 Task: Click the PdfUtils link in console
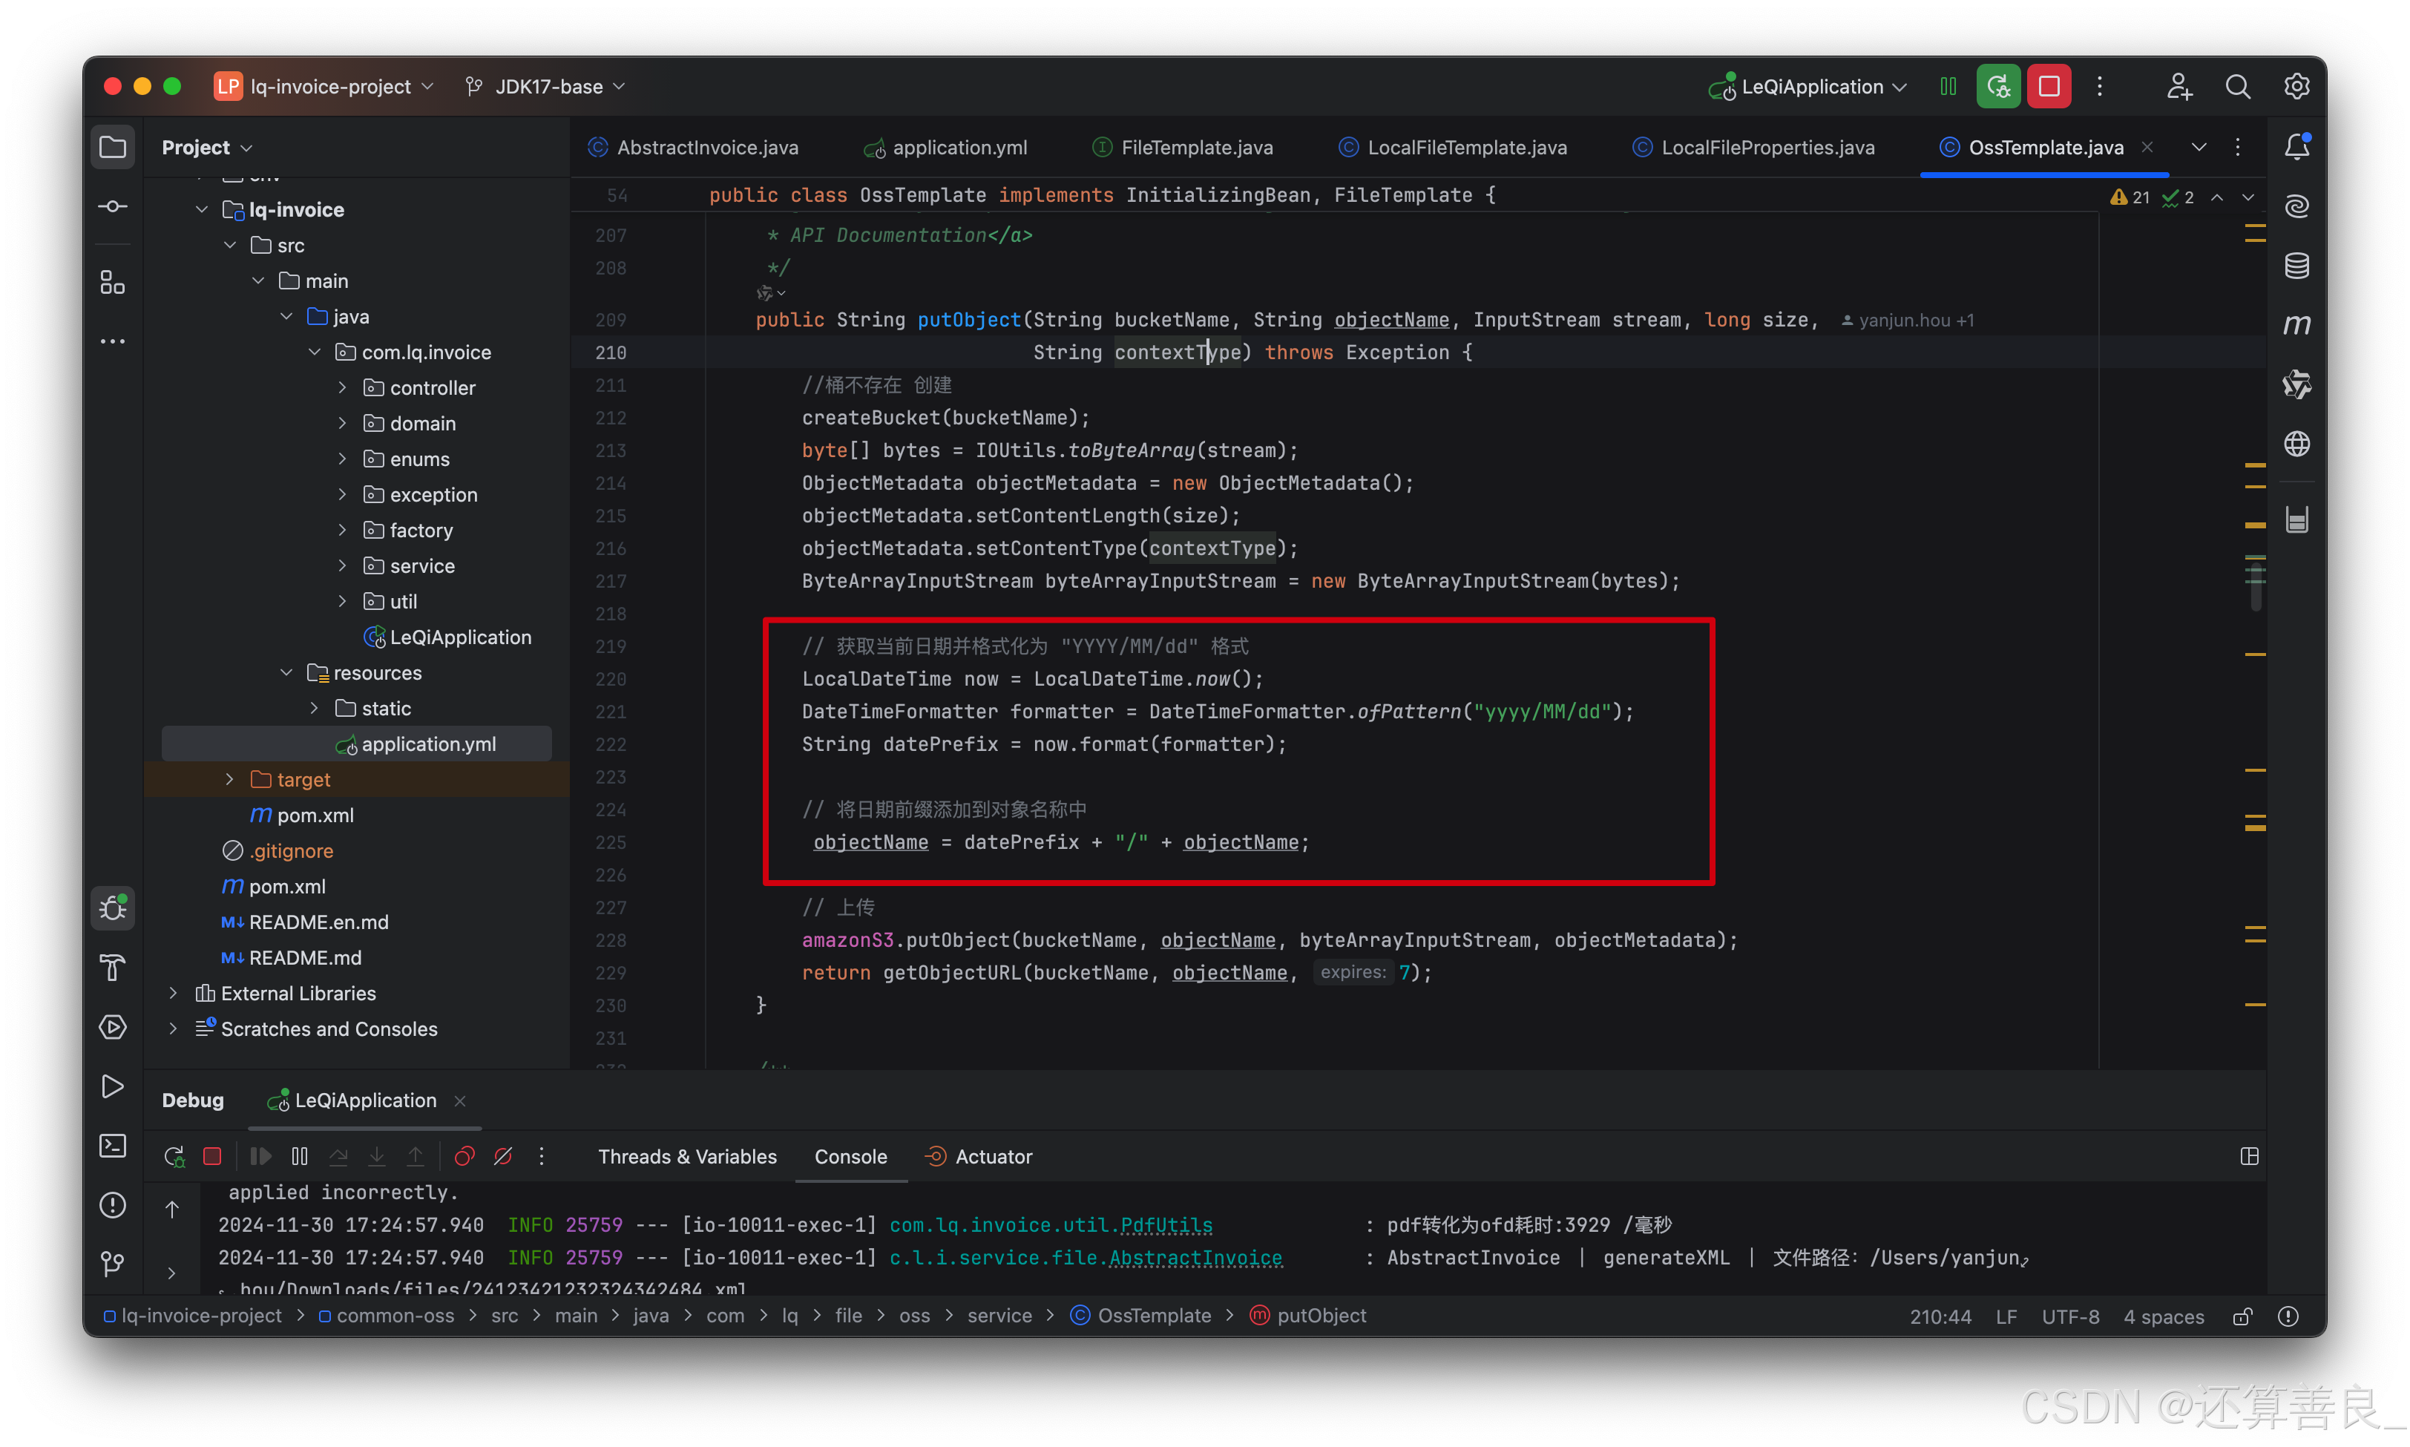point(1166,1224)
